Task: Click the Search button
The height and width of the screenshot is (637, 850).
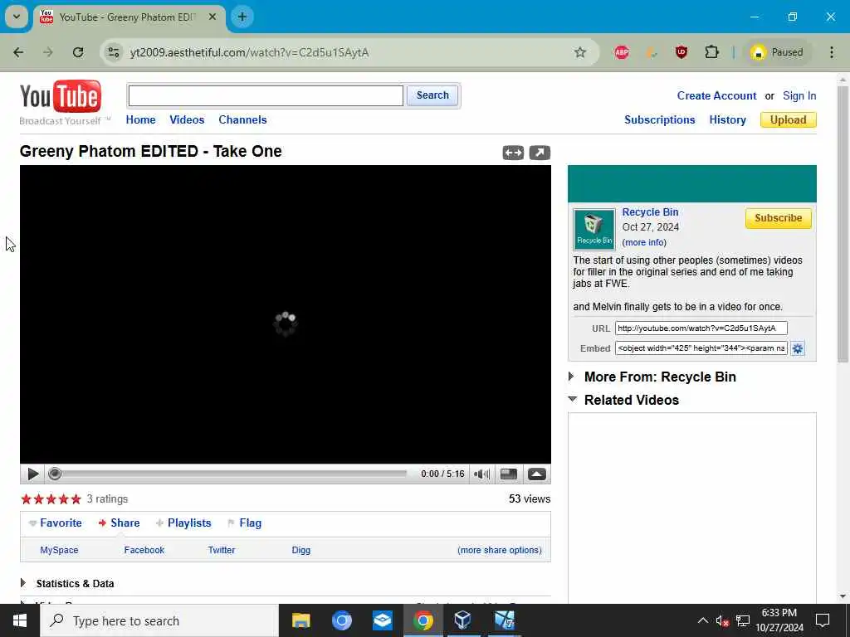Action: pos(432,95)
